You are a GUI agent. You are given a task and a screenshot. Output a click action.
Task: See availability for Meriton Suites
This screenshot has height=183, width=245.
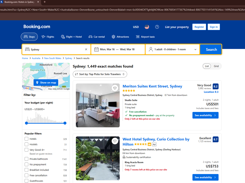[205, 115]
